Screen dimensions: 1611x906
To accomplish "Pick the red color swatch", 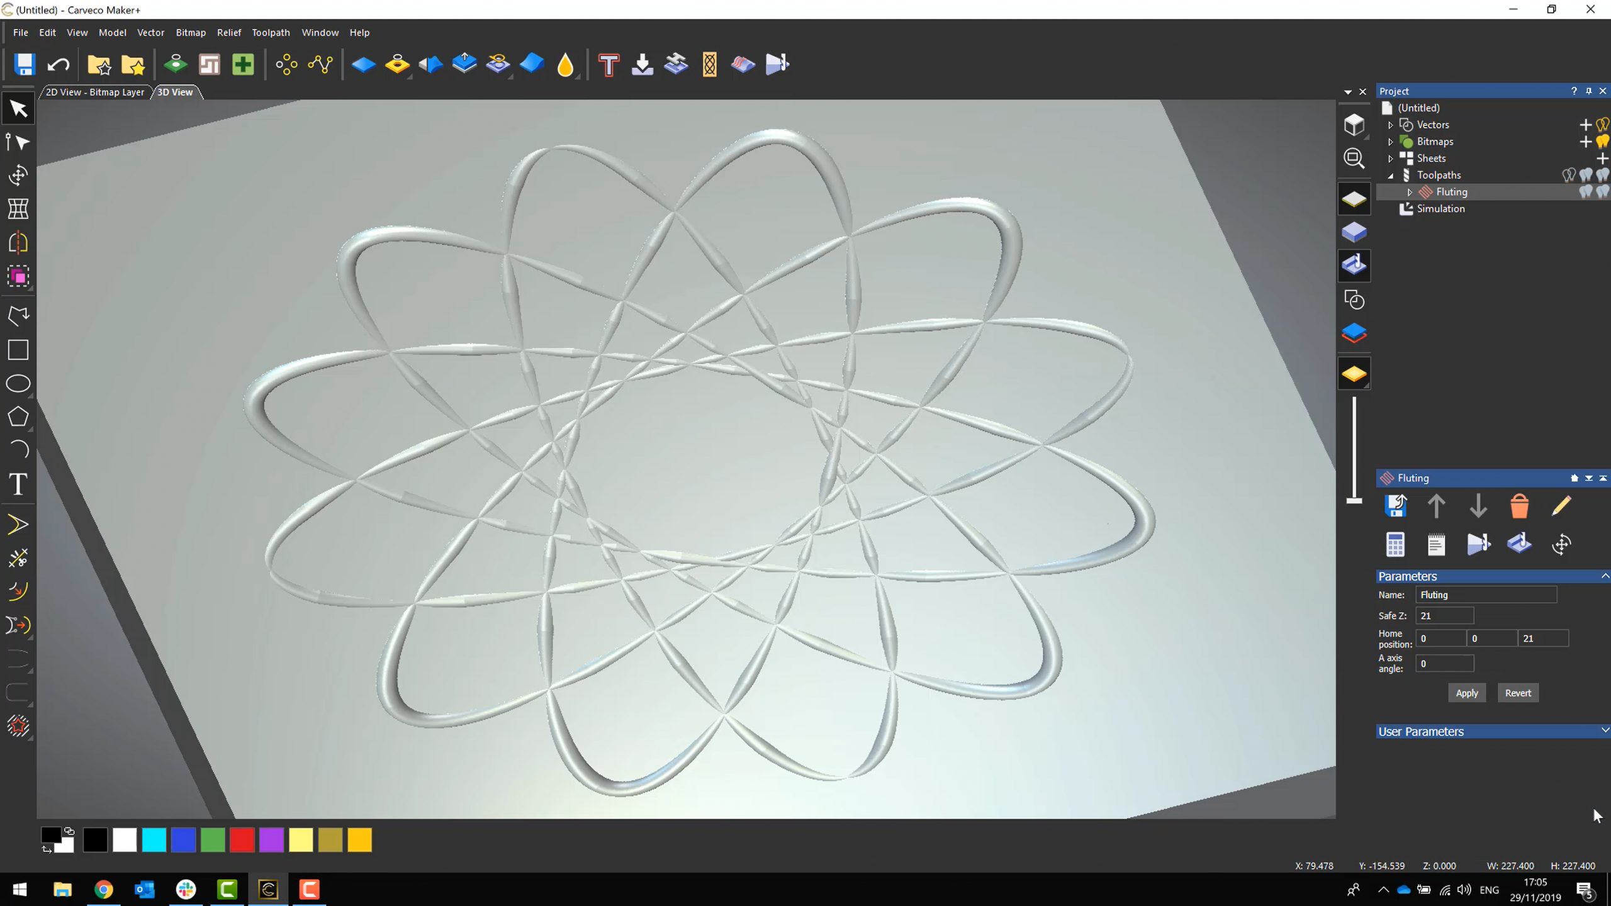I will [x=242, y=840].
